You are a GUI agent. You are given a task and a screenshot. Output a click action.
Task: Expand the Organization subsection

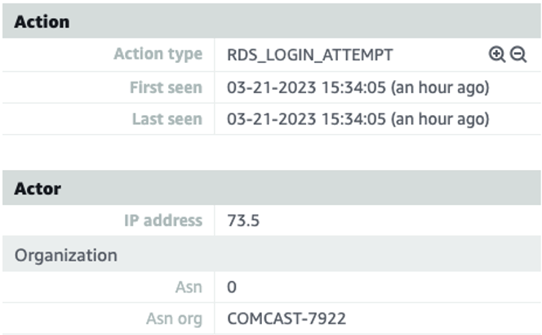pos(65,255)
